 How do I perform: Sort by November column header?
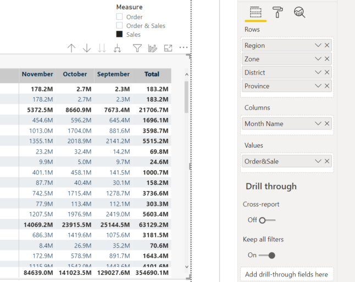pos(37,74)
